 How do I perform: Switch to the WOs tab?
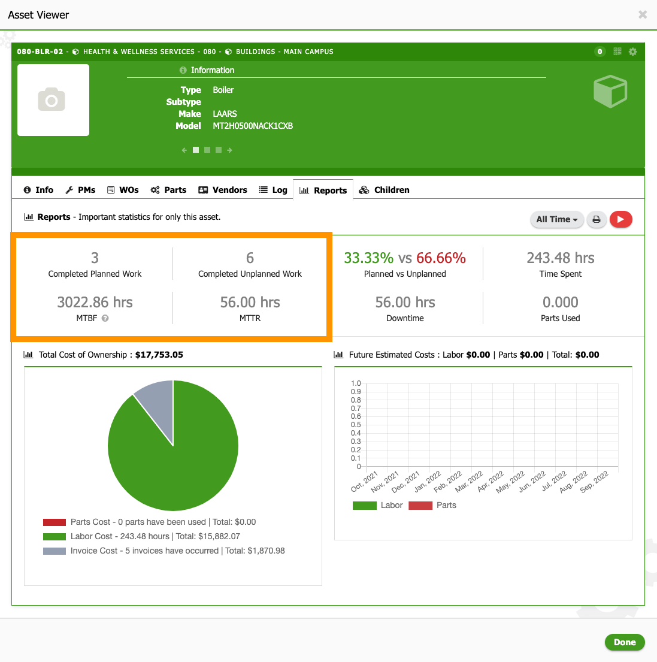click(123, 190)
